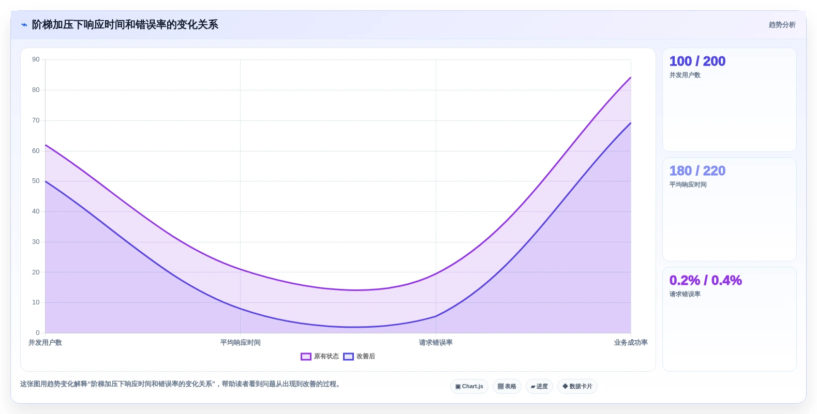The image size is (817, 414).
Task: Click the 并发用户数 x-axis label
Action: (x=45, y=343)
